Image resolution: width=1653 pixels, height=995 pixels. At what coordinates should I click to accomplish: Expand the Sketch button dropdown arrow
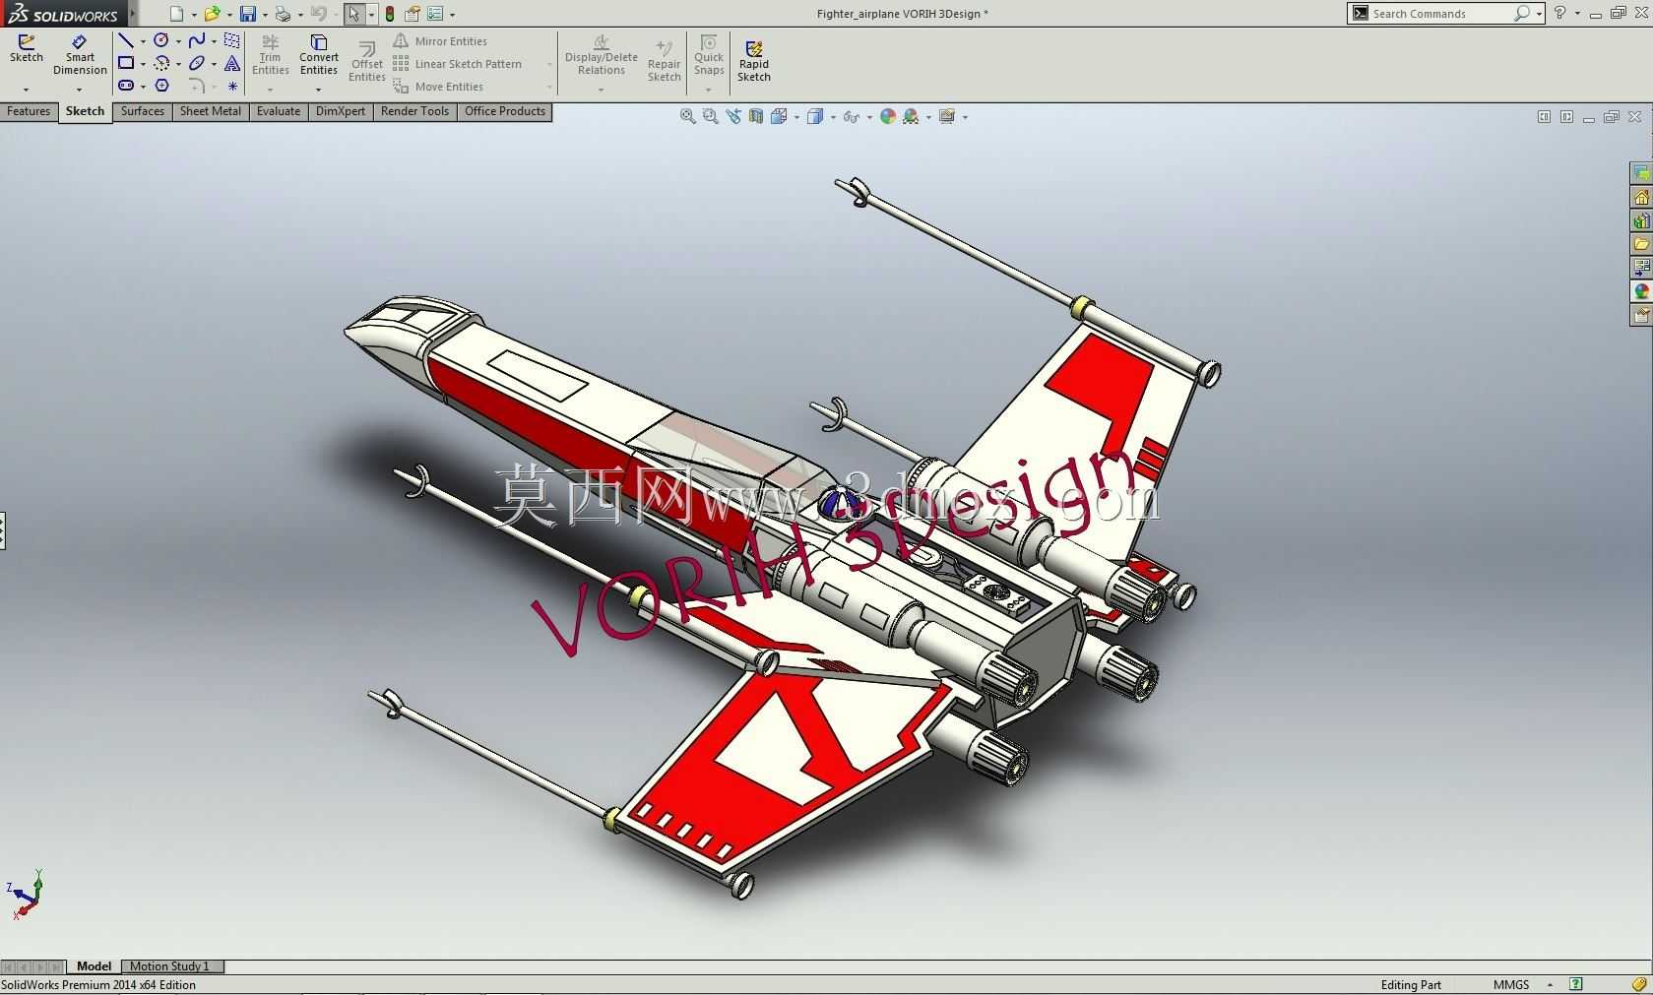tap(27, 90)
